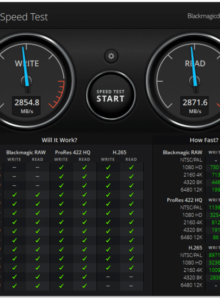Click the How Fast? panel header
This screenshot has width=220, height=298.
[x=204, y=140]
